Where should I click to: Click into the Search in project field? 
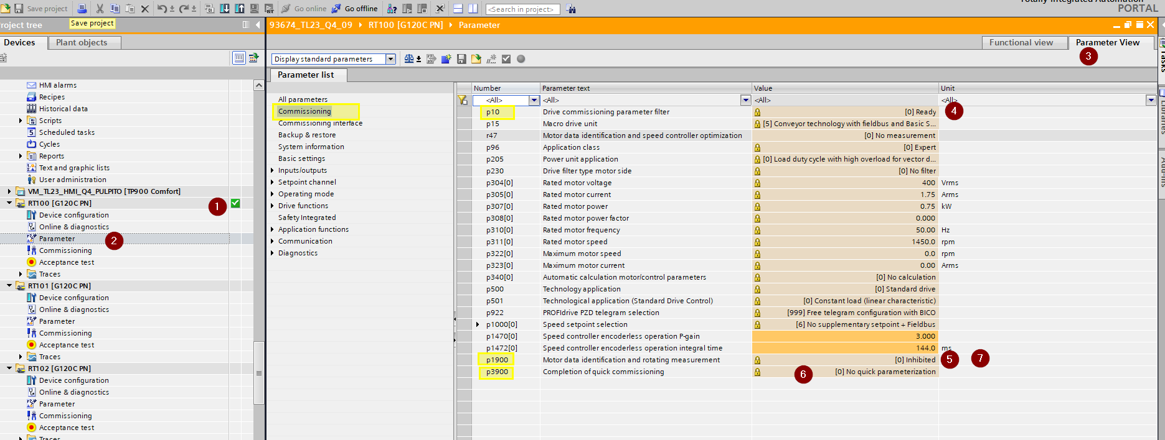[522, 9]
